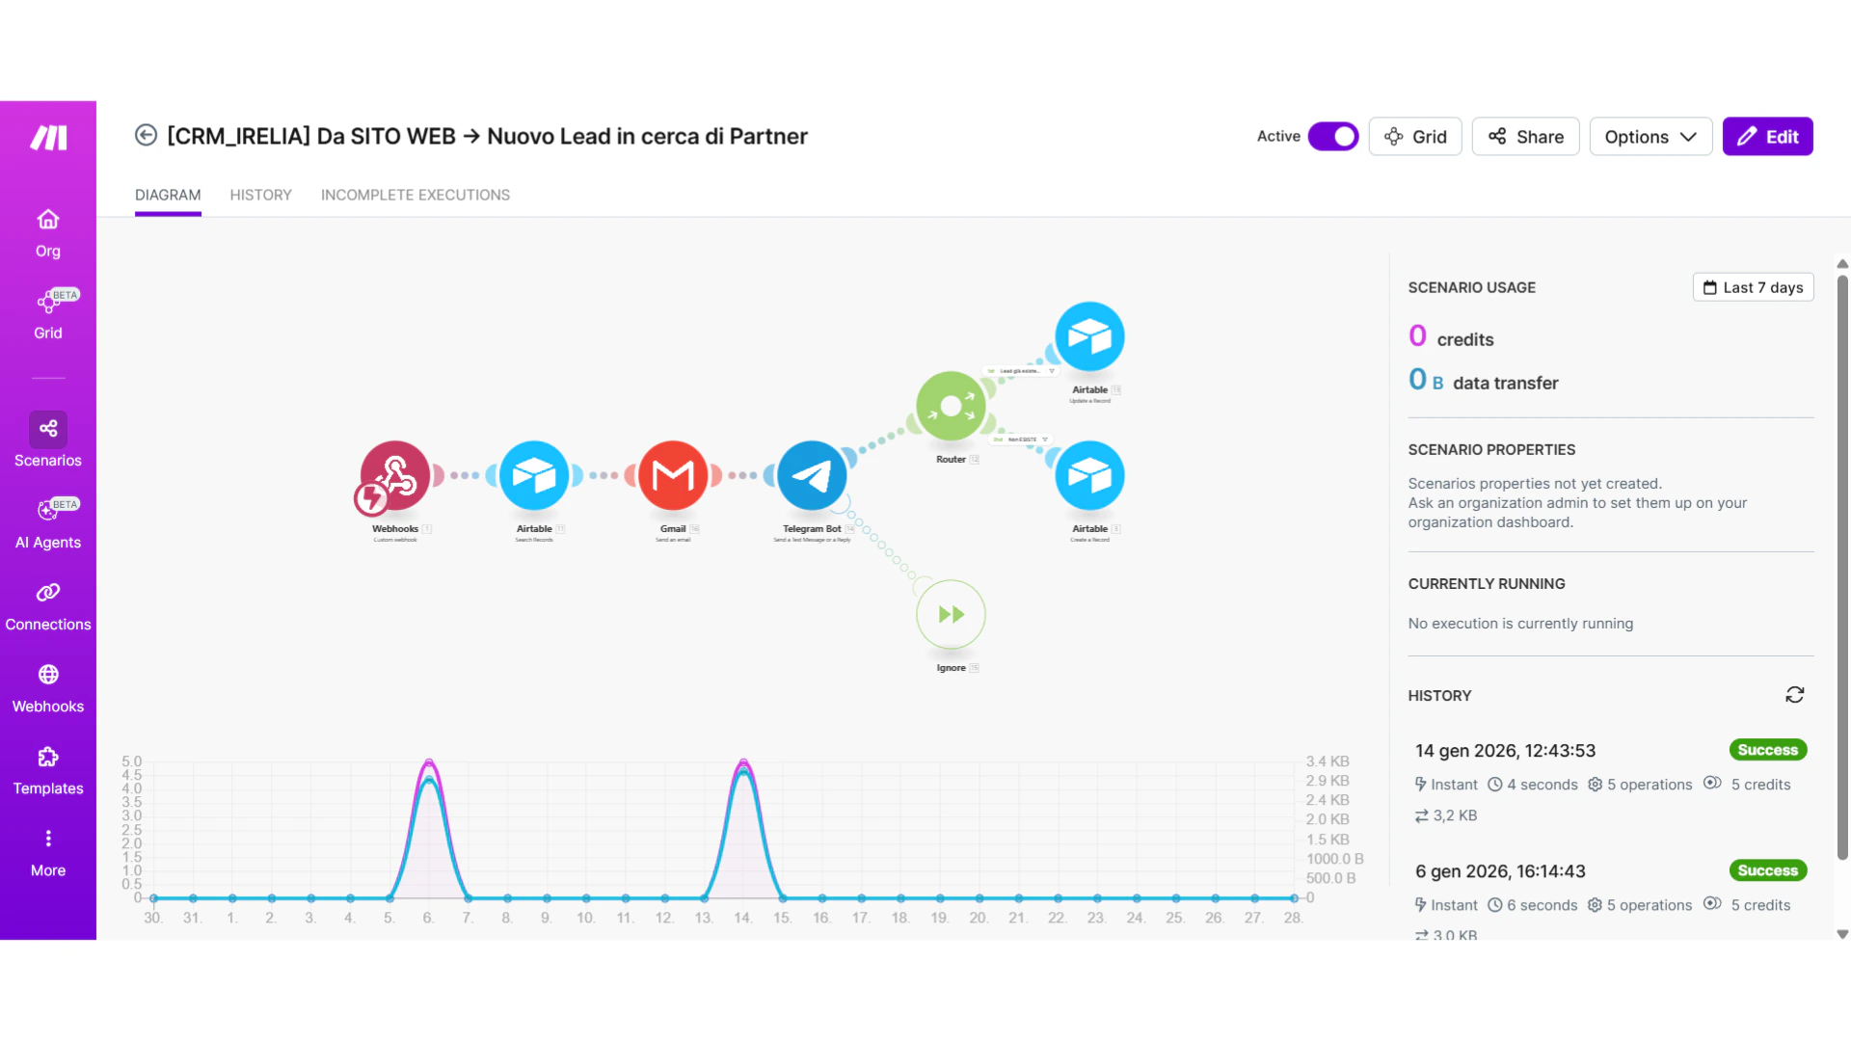This screenshot has width=1851, height=1041.
Task: Open the Airtable Update a Record module
Action: coord(1089,337)
